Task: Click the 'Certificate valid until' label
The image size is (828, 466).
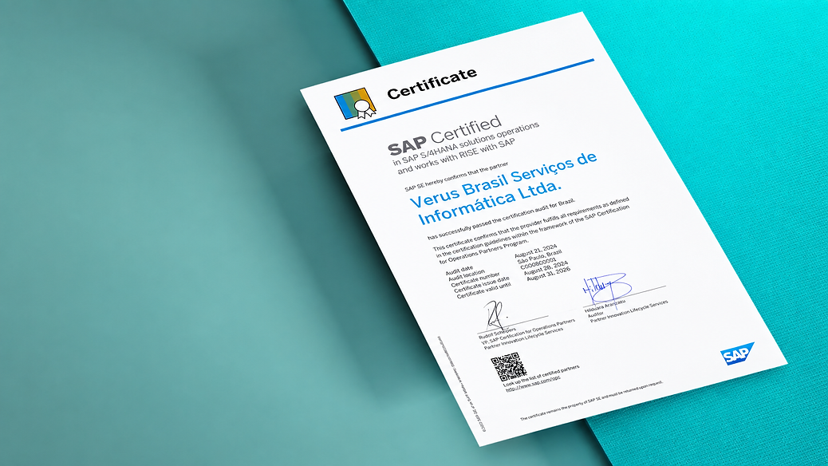Action: (483, 290)
